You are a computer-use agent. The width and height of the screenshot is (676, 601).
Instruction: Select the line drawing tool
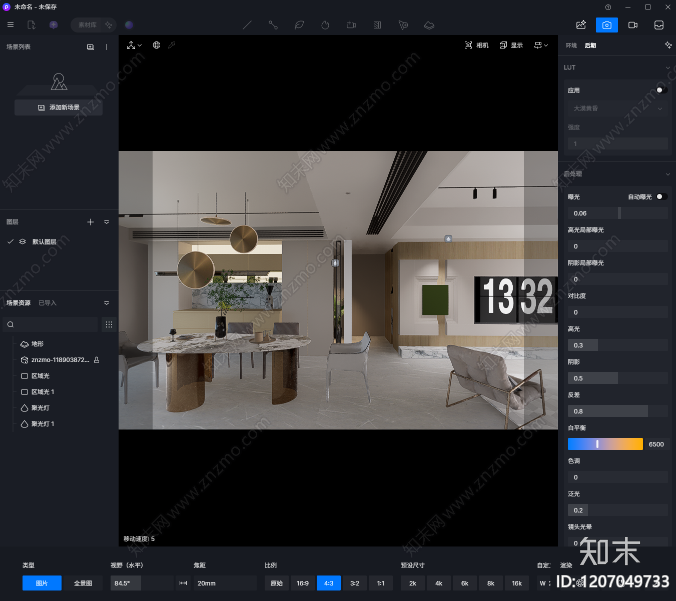coord(247,25)
